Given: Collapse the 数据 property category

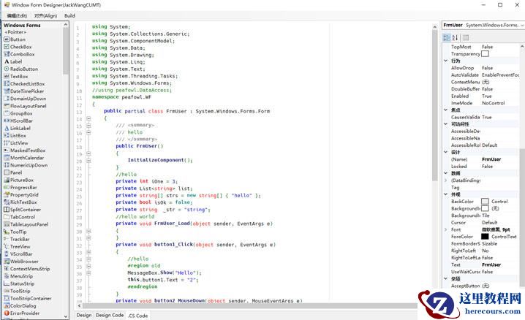Looking at the screenshot, I should [445, 173].
